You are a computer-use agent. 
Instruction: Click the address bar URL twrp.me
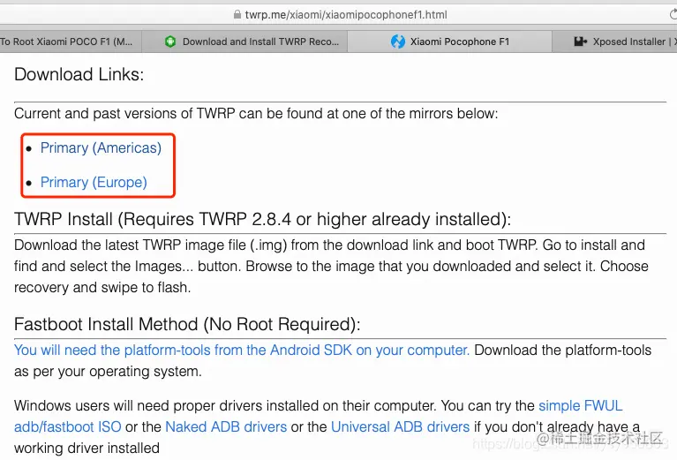coord(346,15)
